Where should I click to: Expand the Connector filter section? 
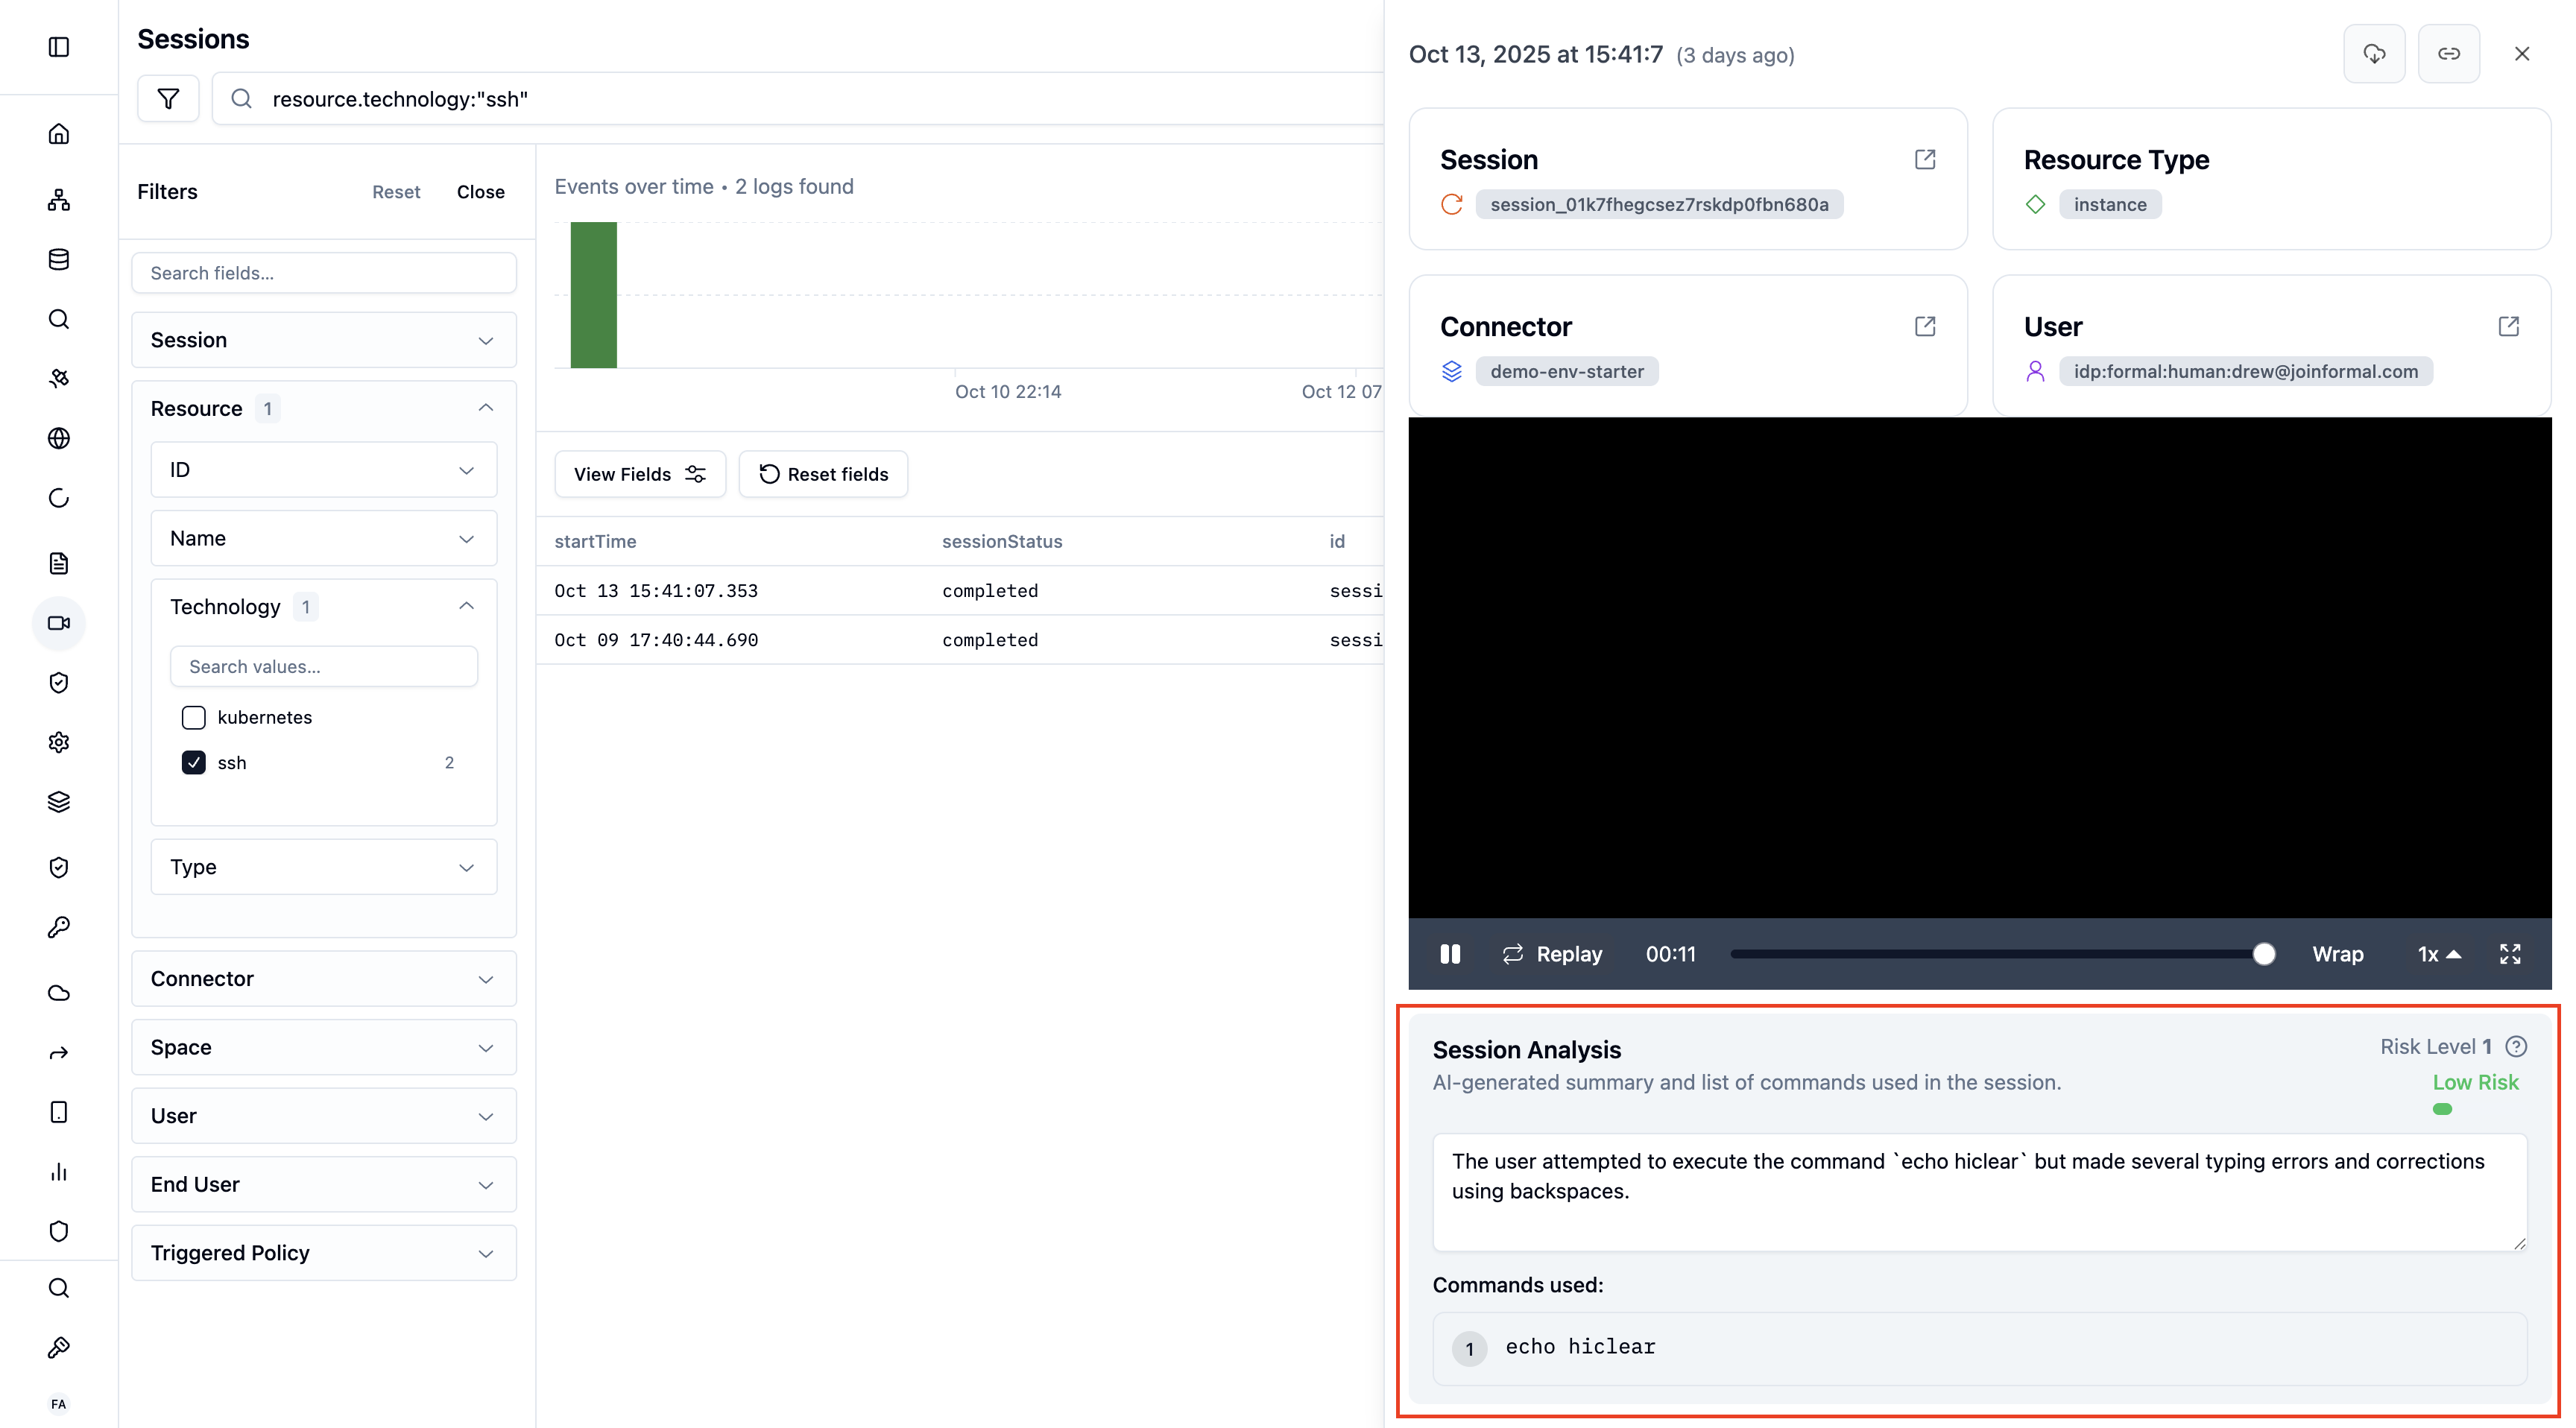[324, 979]
